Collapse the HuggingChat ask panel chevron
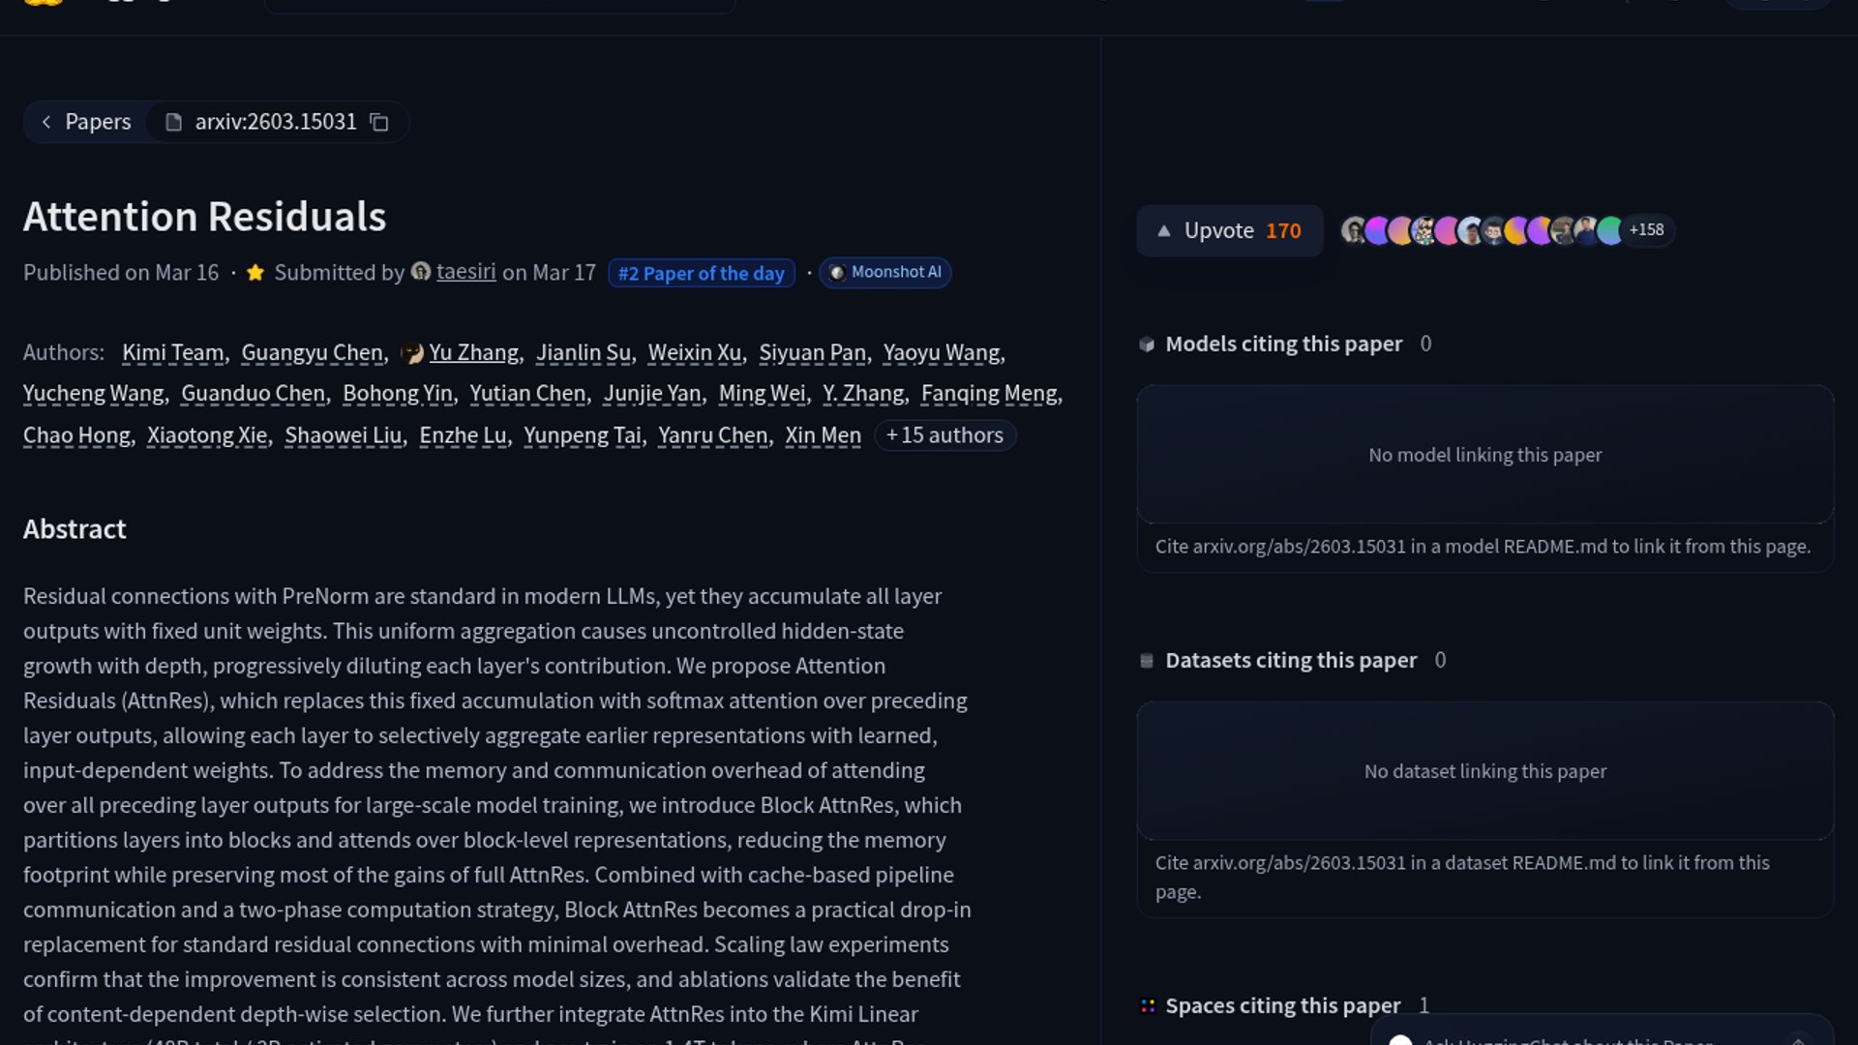 tap(1797, 1040)
